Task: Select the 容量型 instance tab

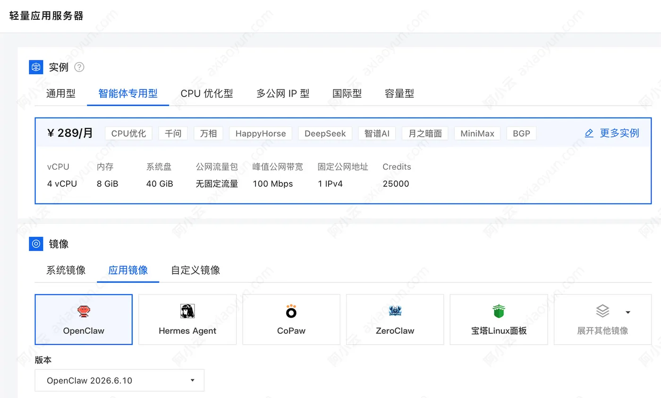Action: [x=399, y=93]
